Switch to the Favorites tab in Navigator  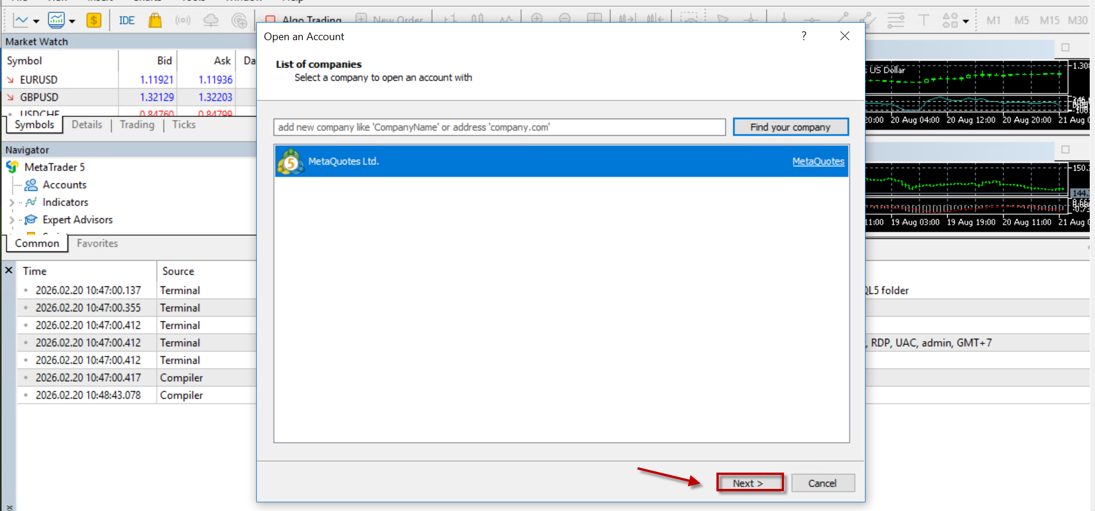coord(97,243)
